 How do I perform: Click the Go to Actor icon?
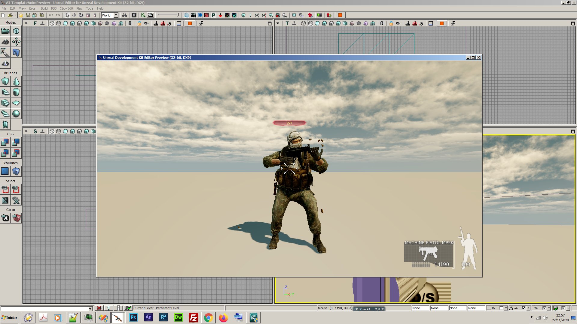pyautogui.click(x=5, y=218)
